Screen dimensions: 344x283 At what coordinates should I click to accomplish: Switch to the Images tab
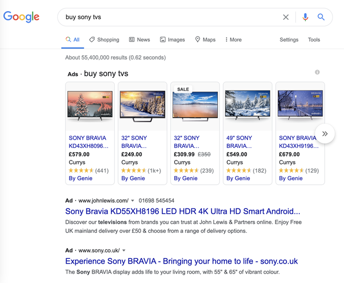[173, 40]
